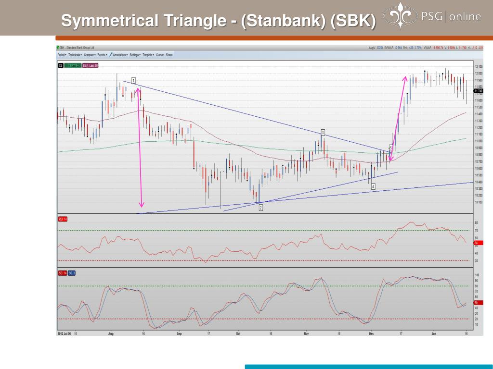
Task: Expand the Annotations dropdown menu
Action: (x=120, y=55)
